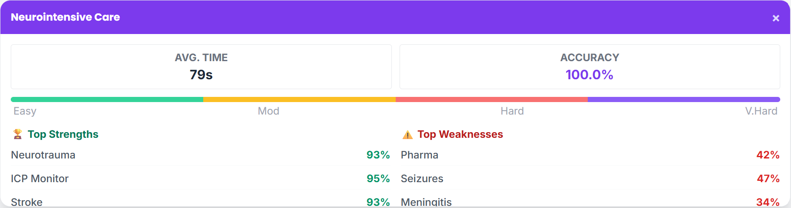Click the 100.0% accuracy value

(589, 75)
